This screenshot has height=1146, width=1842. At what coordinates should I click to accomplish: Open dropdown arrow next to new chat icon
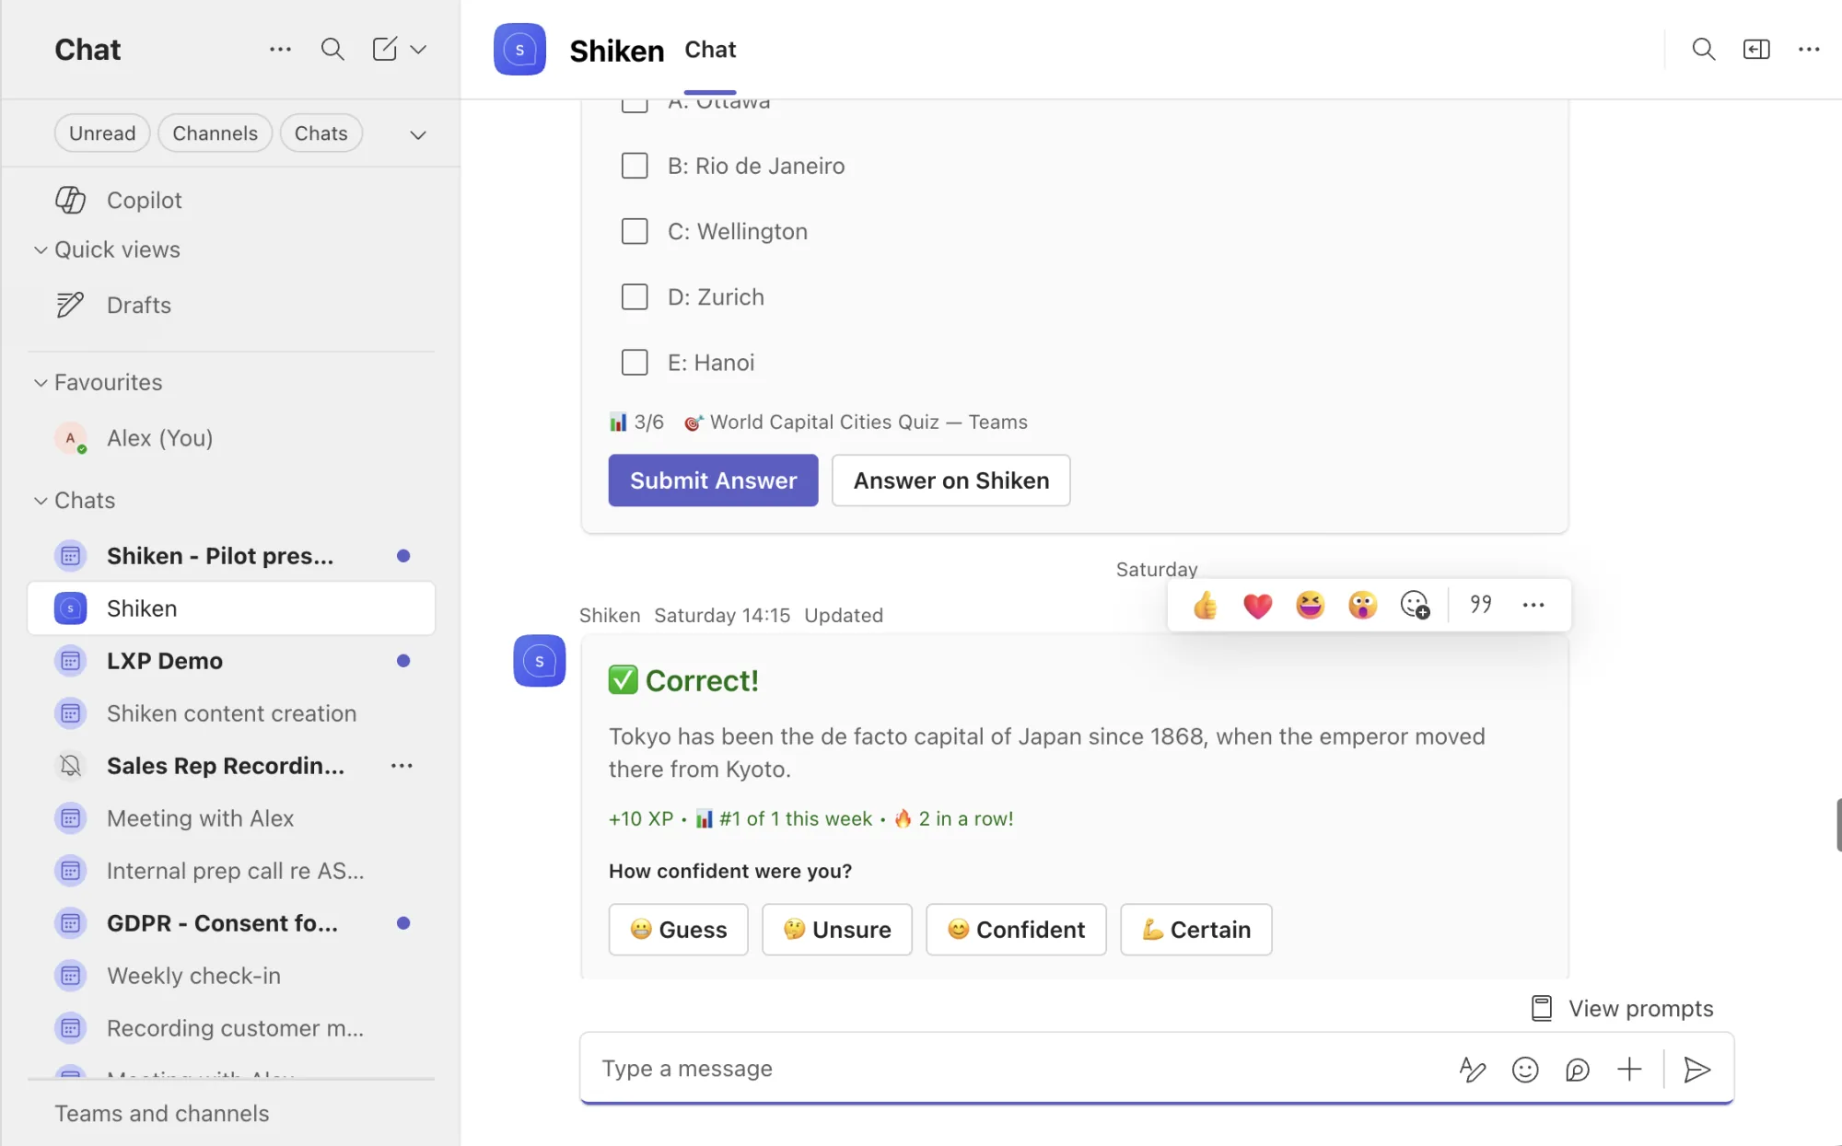click(418, 49)
